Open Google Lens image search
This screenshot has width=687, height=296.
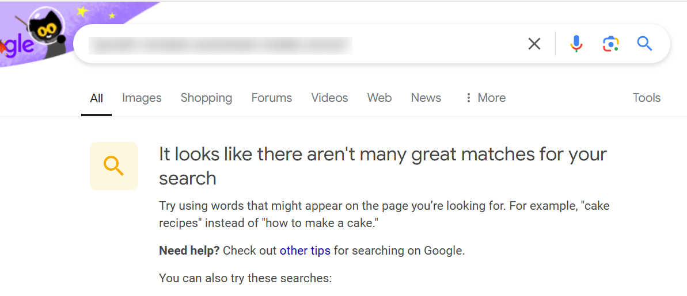coord(610,44)
